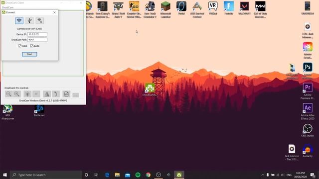Toggle the LED flash light control

(27, 94)
